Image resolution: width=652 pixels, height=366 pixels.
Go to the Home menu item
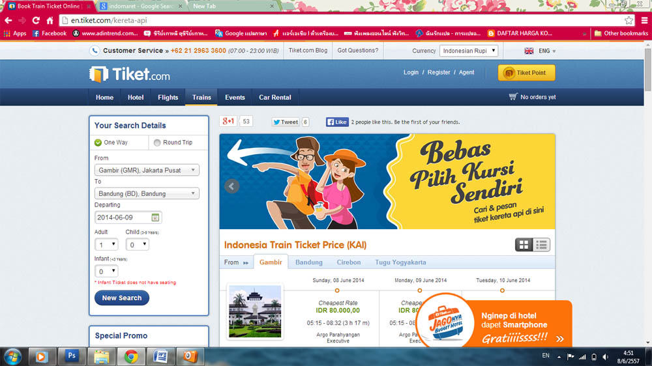coord(104,97)
